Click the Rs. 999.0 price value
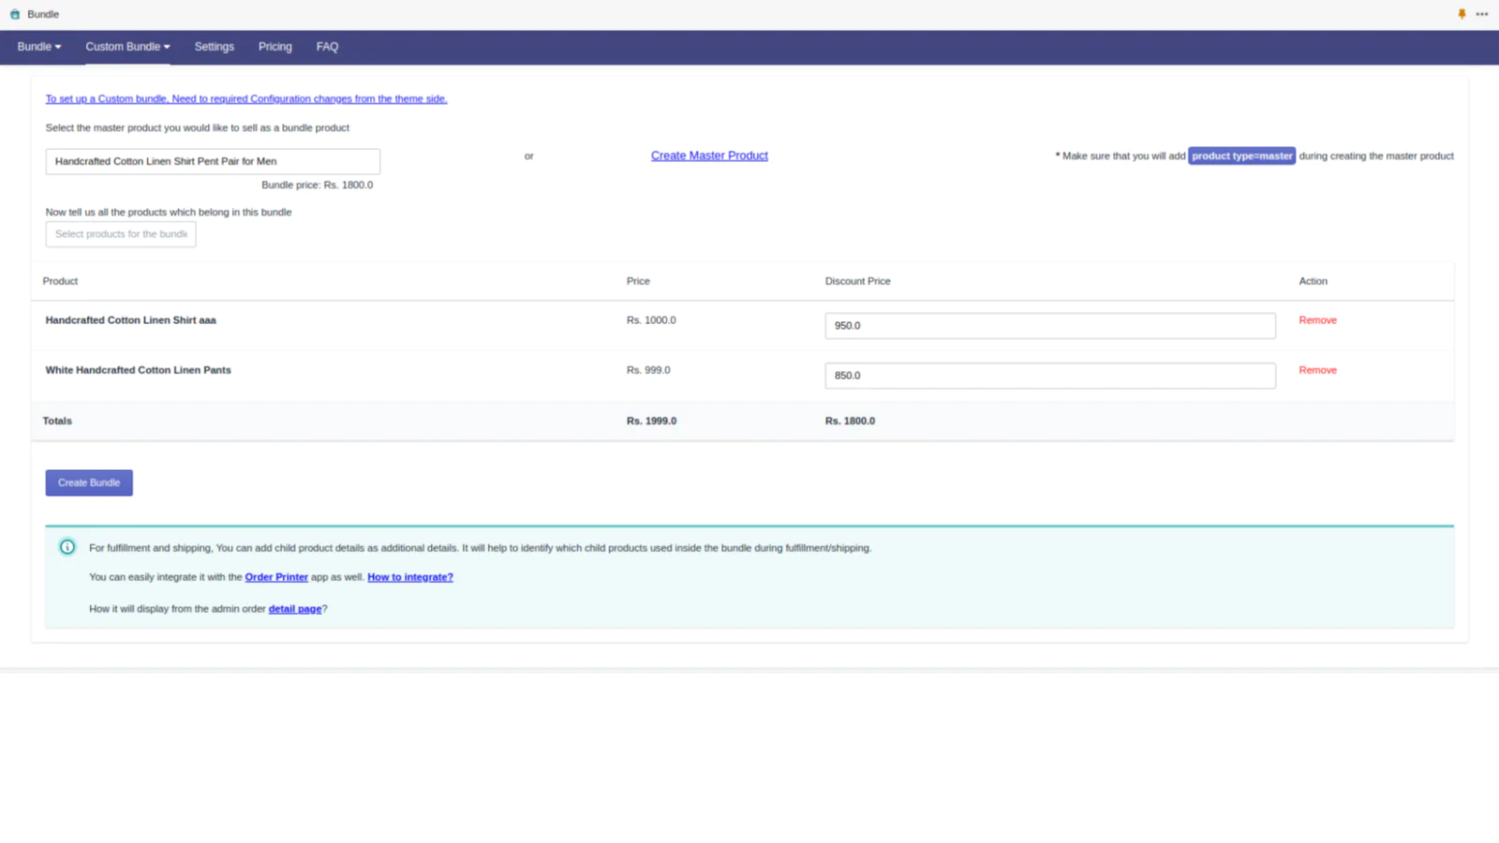This screenshot has width=1499, height=843. pos(648,370)
